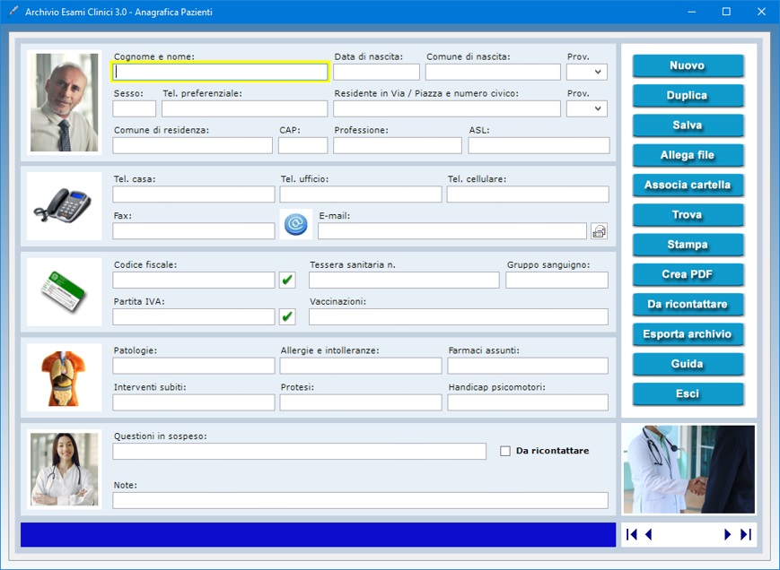Image resolution: width=780 pixels, height=570 pixels.
Task: Click the female doctor picture
Action: tap(64, 470)
